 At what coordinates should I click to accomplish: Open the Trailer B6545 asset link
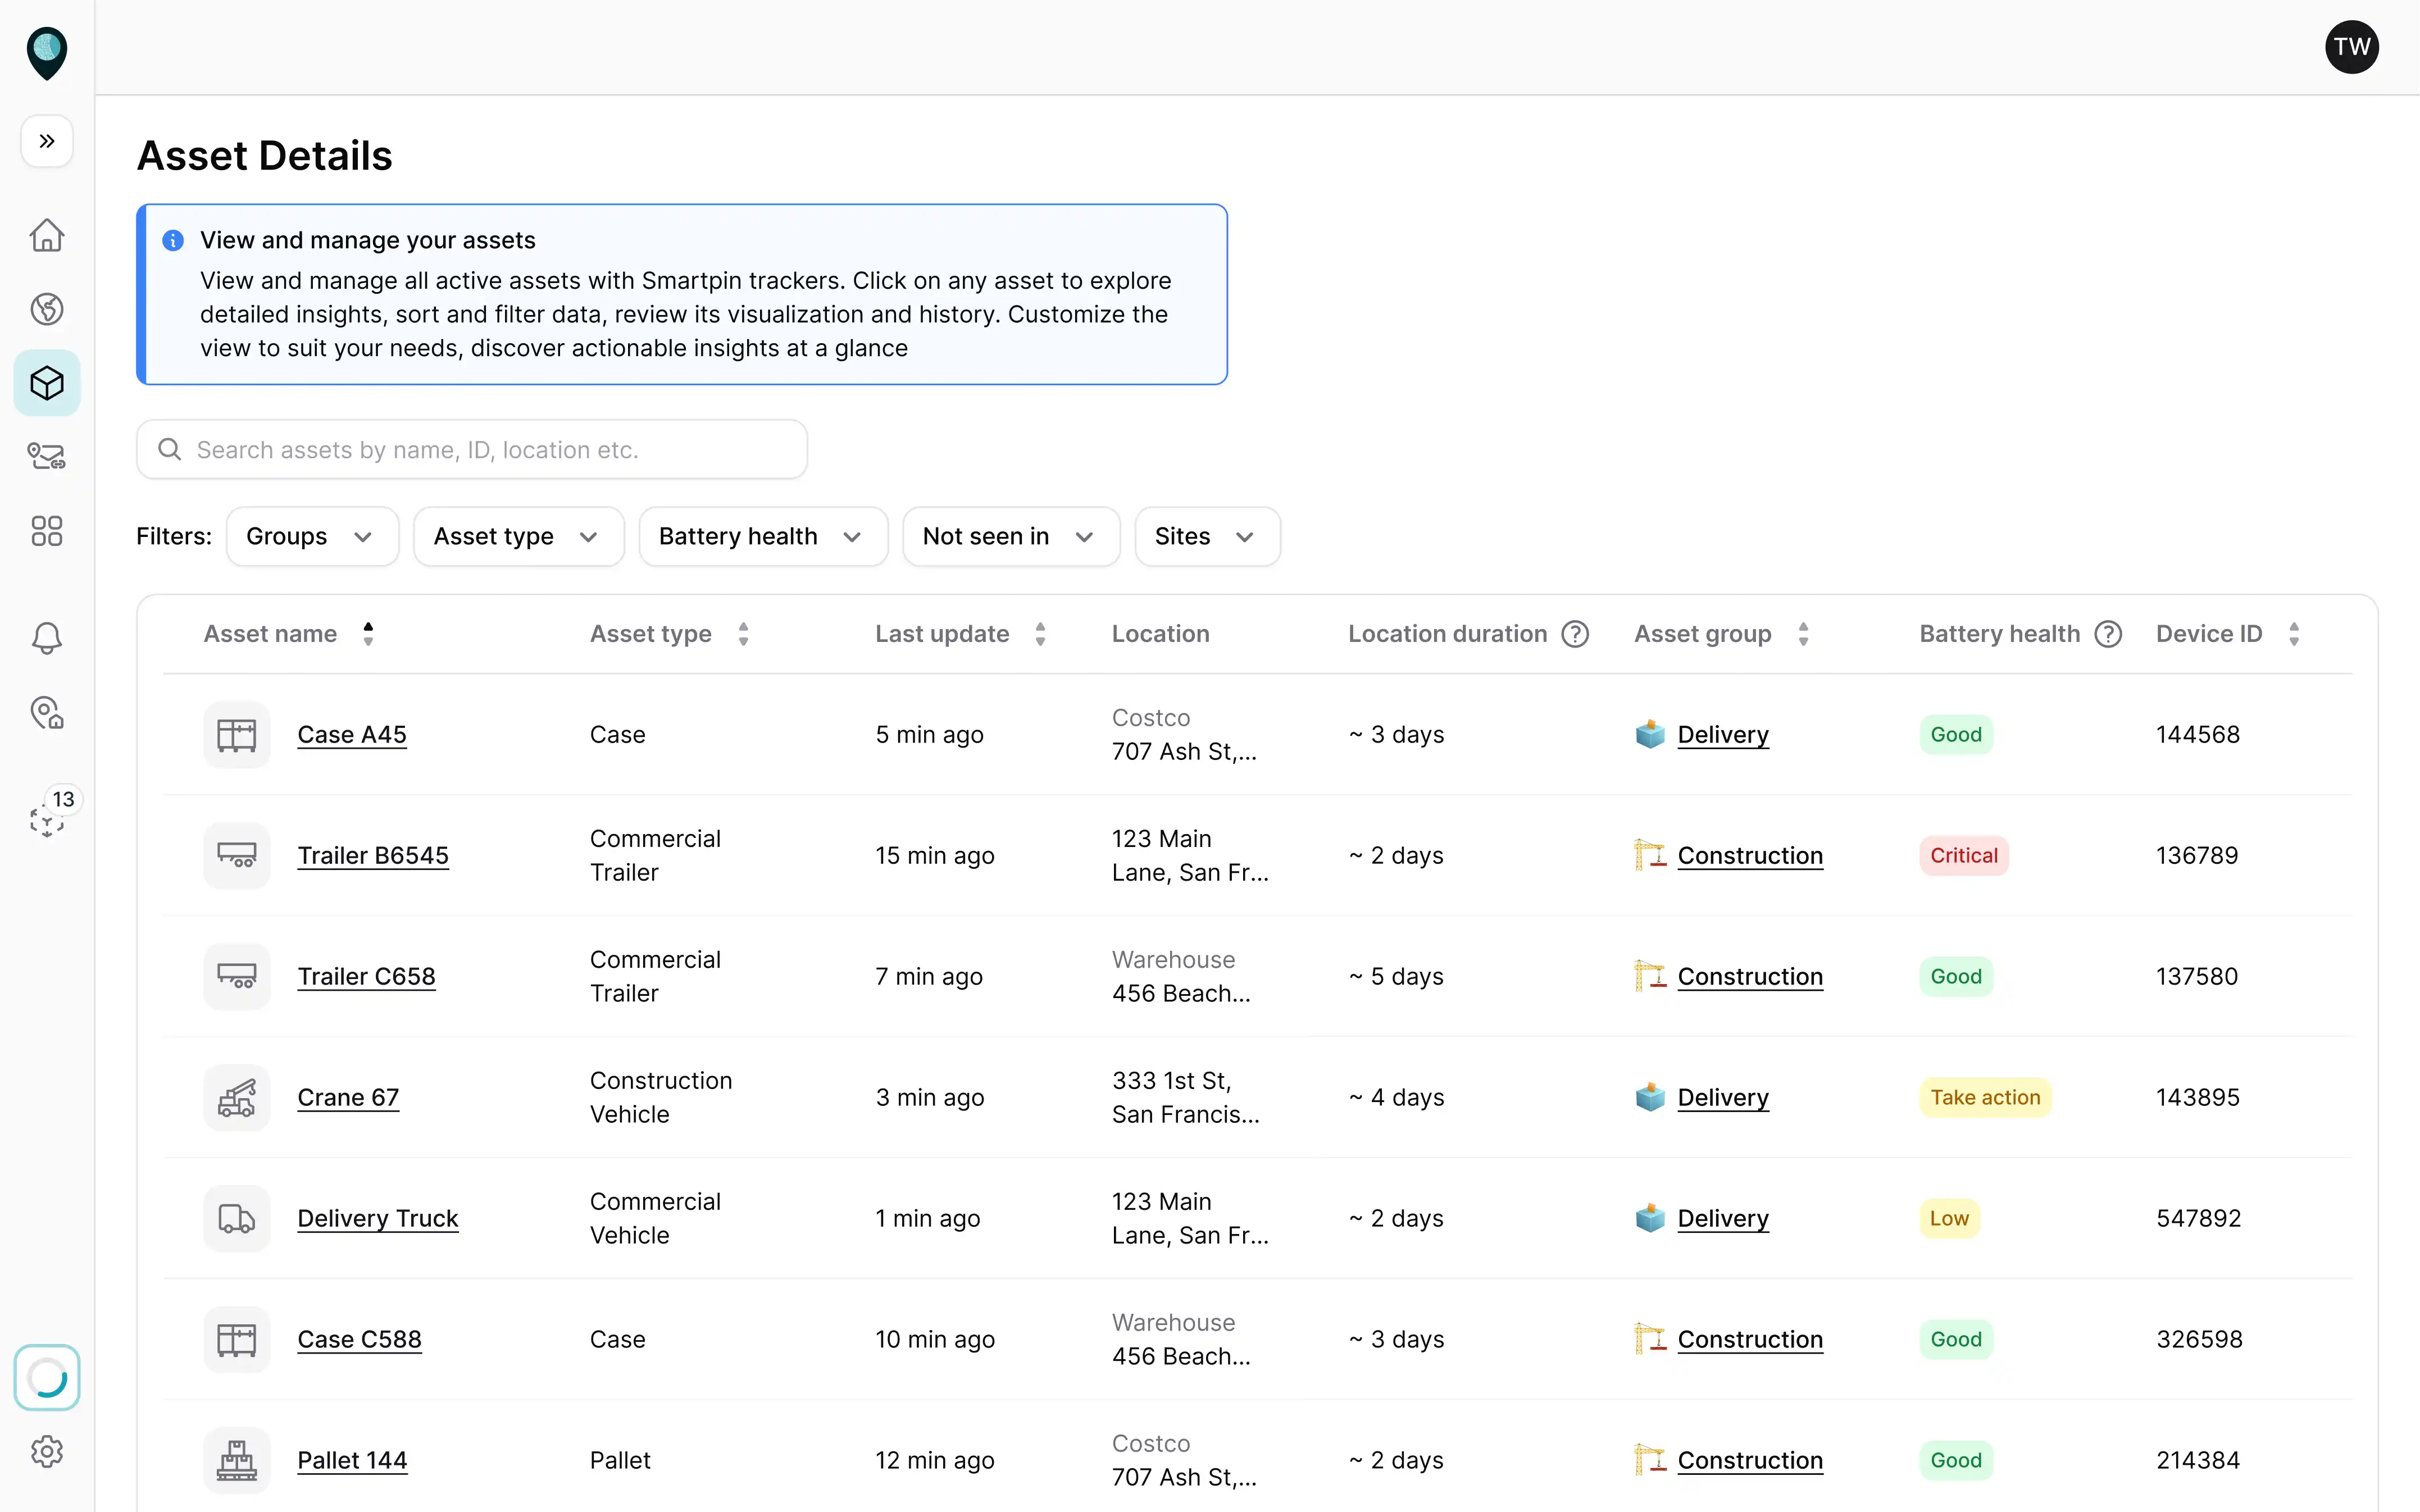click(x=373, y=855)
